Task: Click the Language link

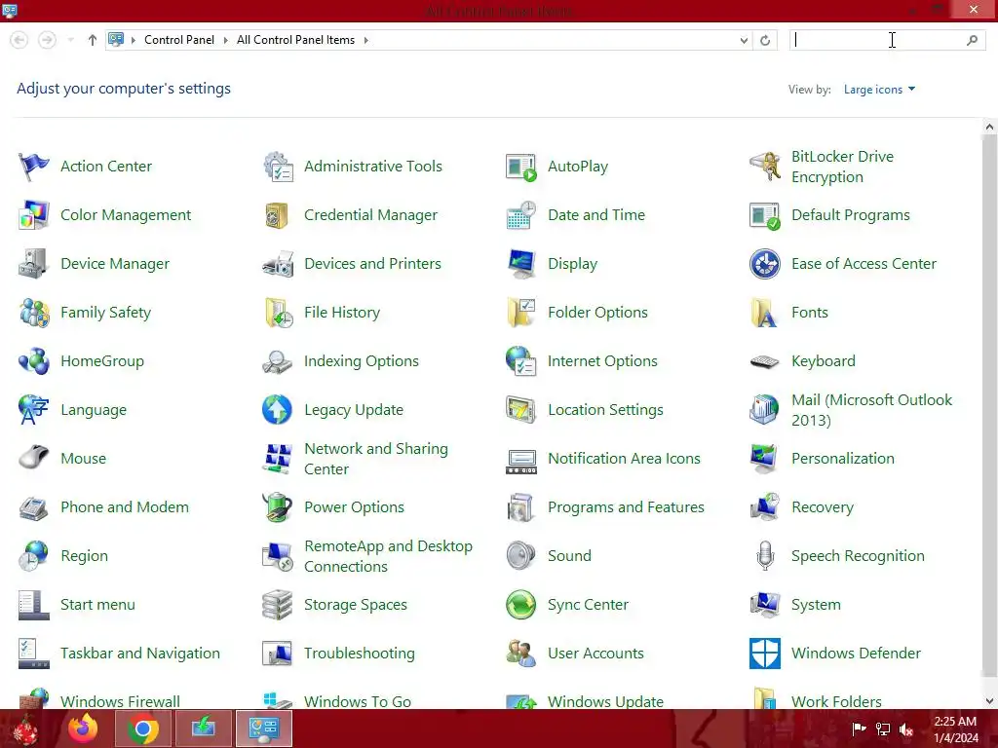Action: (x=94, y=410)
